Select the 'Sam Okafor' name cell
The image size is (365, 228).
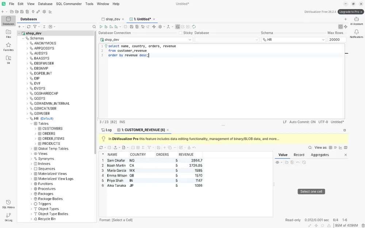(x=118, y=161)
